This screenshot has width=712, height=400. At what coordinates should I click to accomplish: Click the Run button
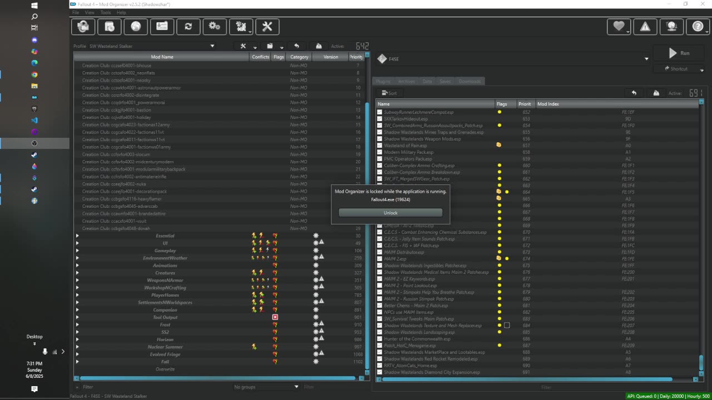pyautogui.click(x=680, y=53)
